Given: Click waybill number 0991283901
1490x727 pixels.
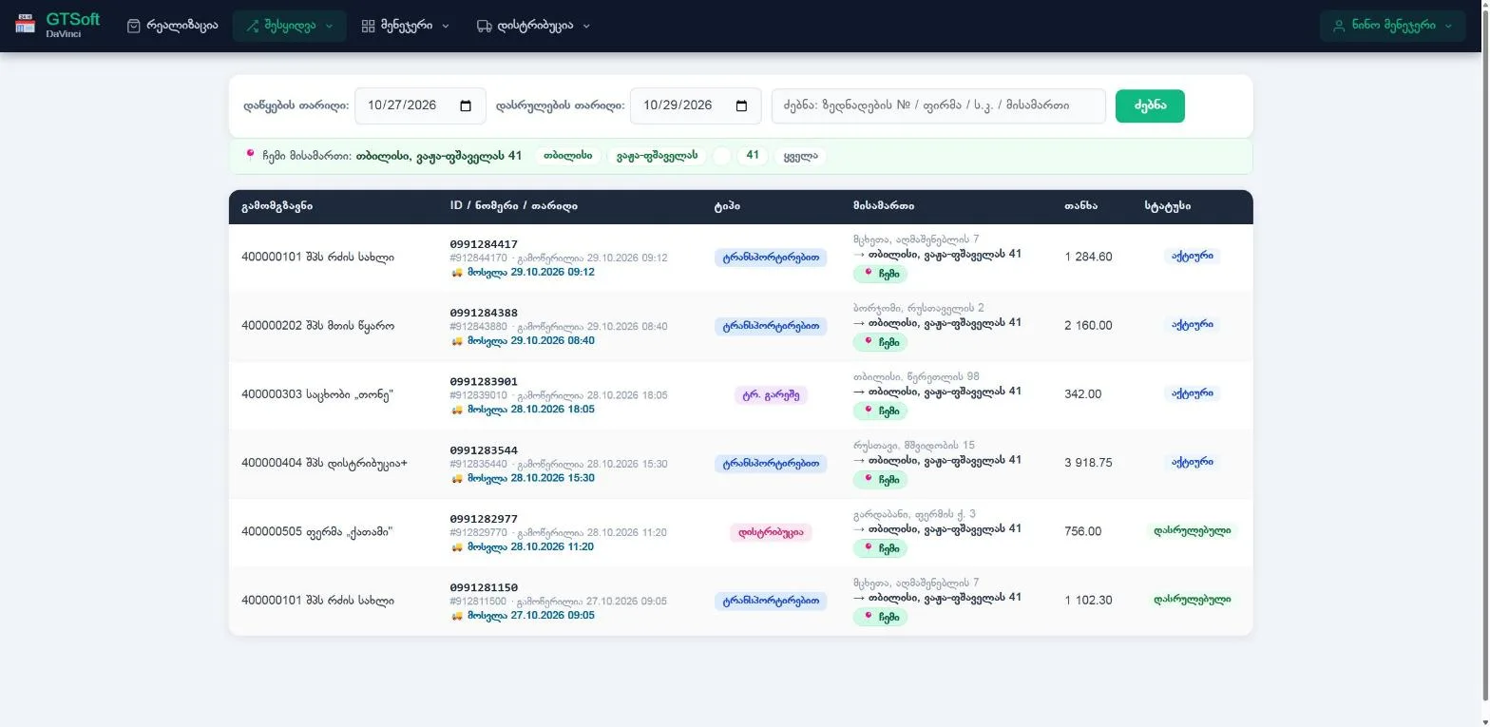Looking at the screenshot, I should [x=484, y=382].
